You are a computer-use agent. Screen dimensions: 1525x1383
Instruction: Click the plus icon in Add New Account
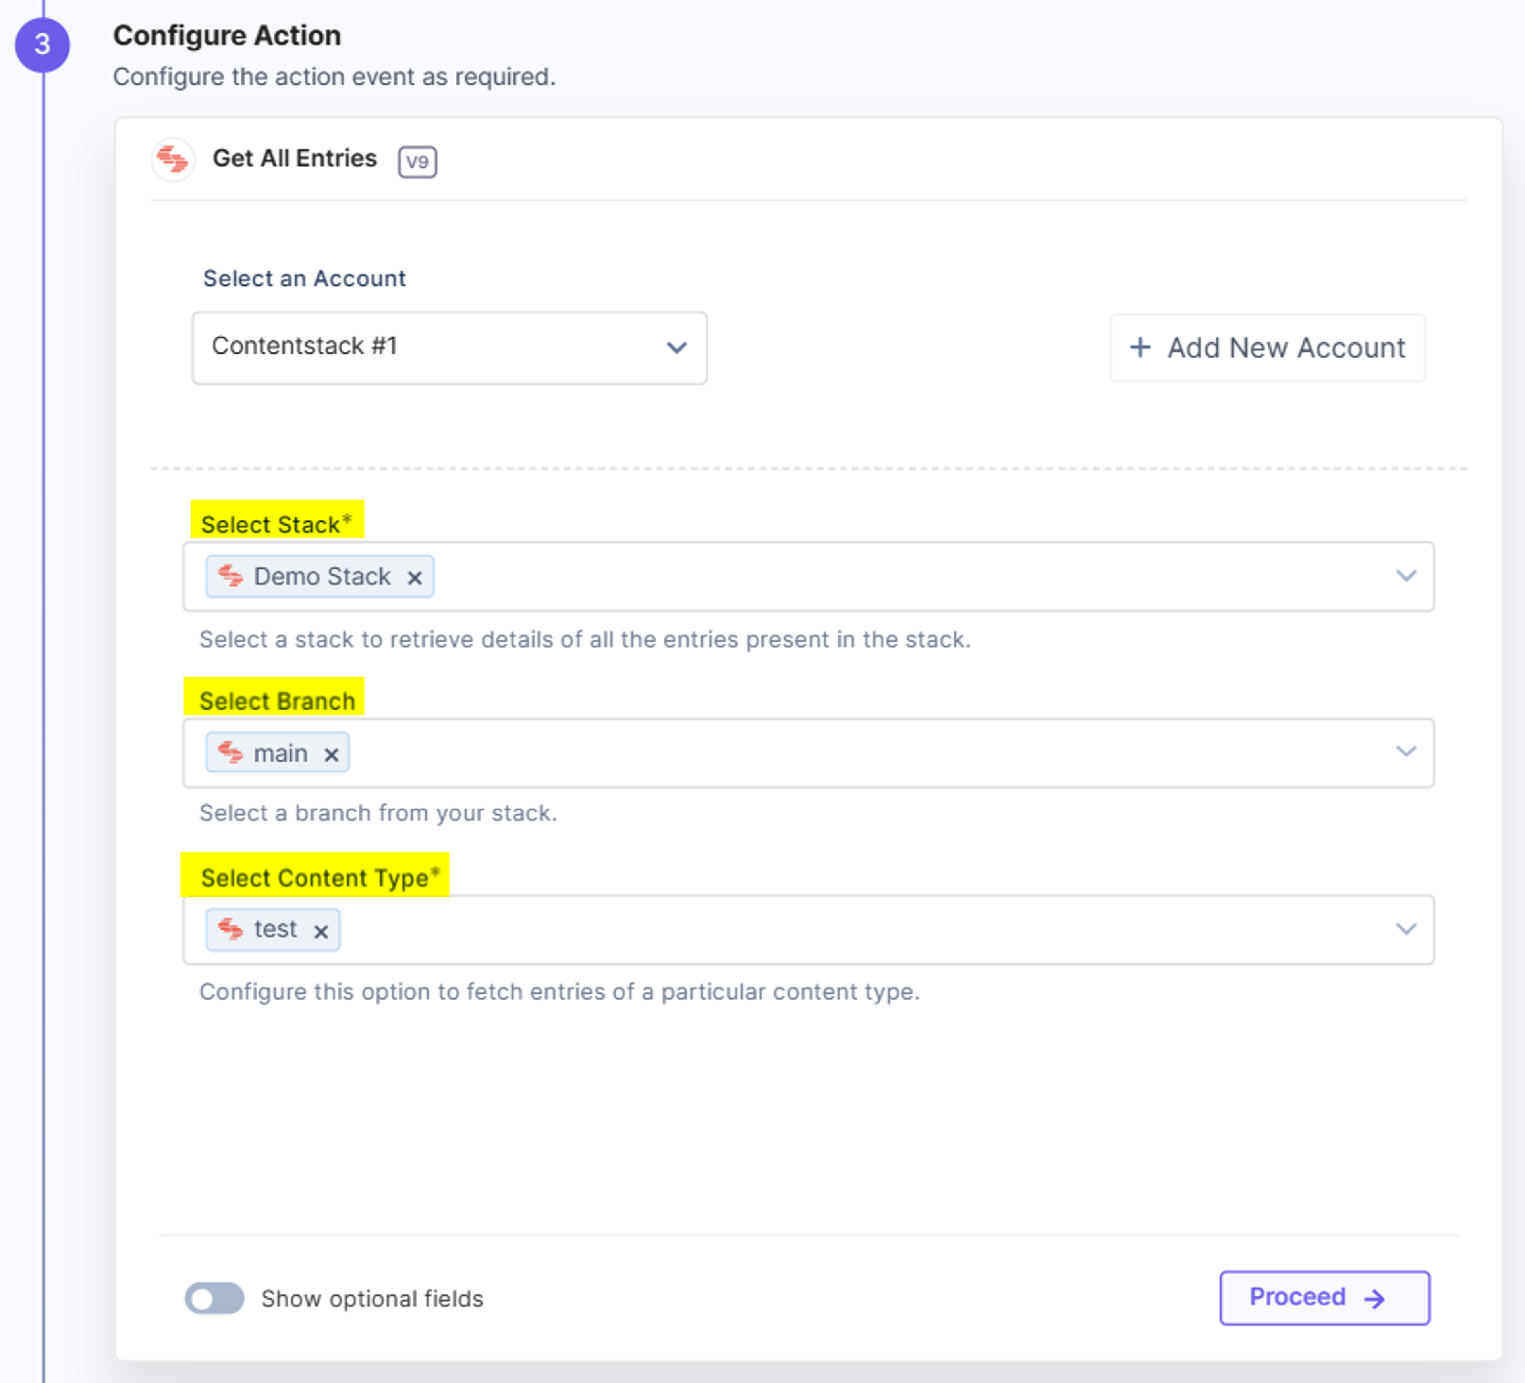tap(1140, 348)
